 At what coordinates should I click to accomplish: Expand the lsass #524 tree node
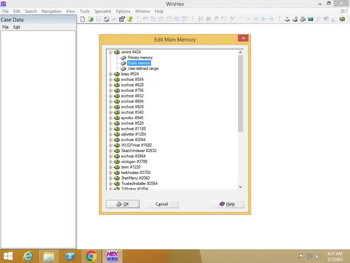pyautogui.click(x=110, y=74)
